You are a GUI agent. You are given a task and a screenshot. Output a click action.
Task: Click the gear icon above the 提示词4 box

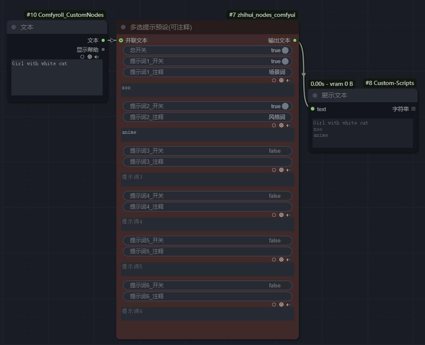[281, 215]
